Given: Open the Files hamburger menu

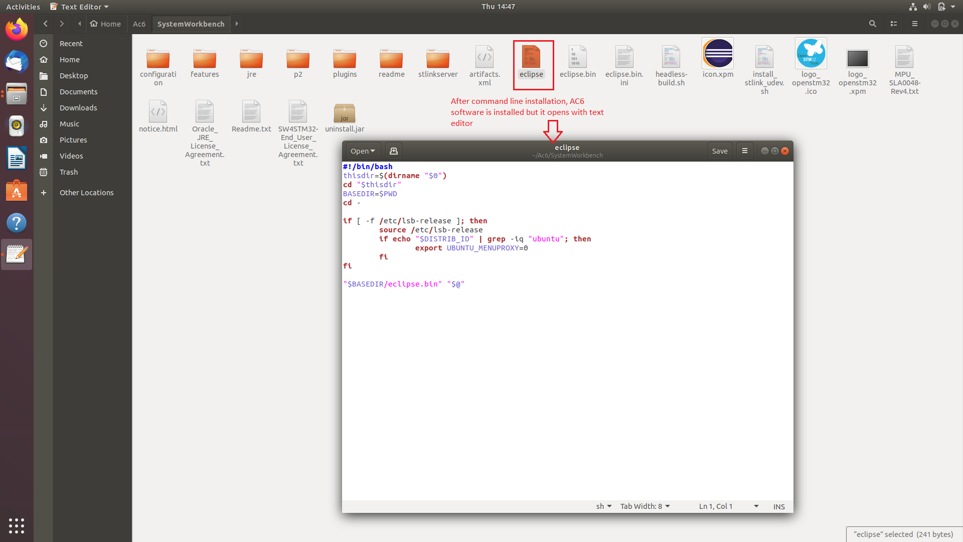Looking at the screenshot, I should (x=914, y=24).
